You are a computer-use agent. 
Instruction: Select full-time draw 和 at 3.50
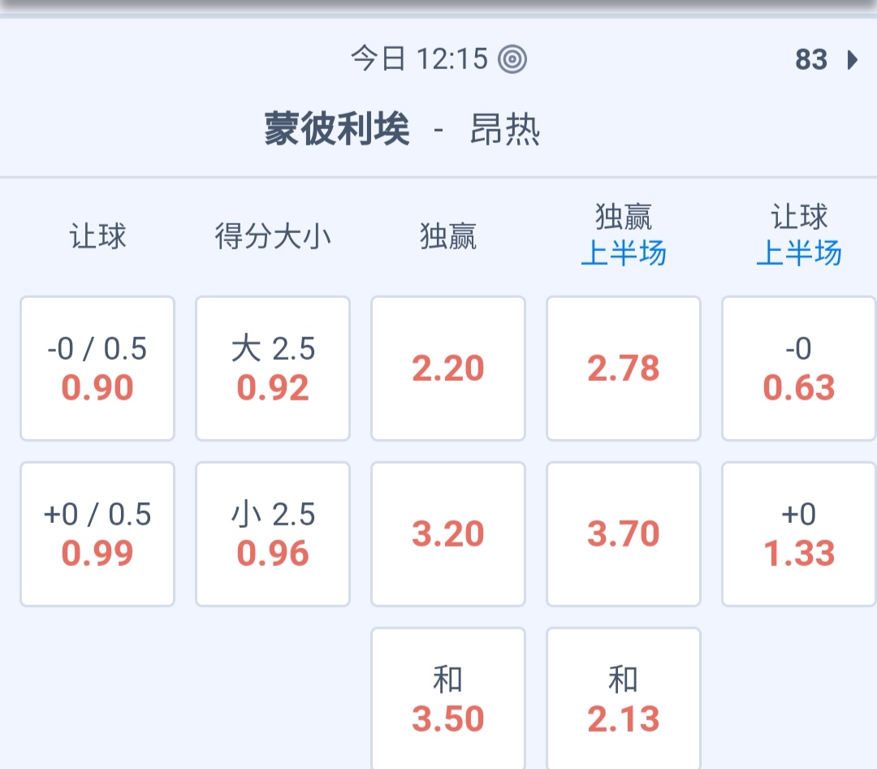(x=448, y=700)
